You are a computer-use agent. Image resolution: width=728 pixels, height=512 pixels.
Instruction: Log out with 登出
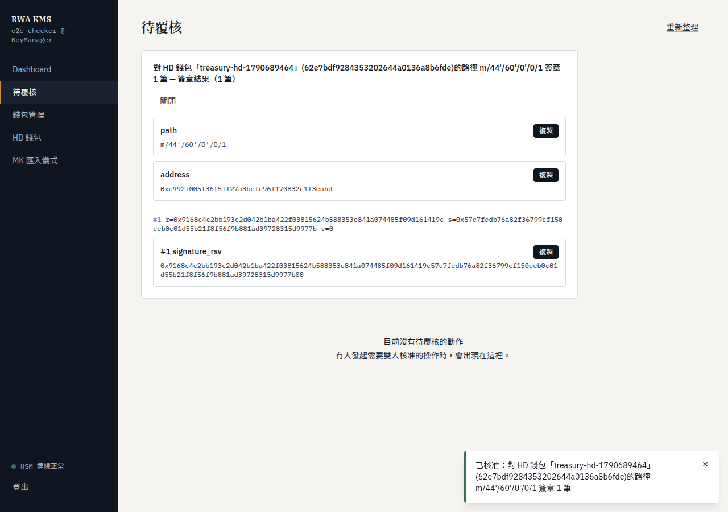pos(20,487)
